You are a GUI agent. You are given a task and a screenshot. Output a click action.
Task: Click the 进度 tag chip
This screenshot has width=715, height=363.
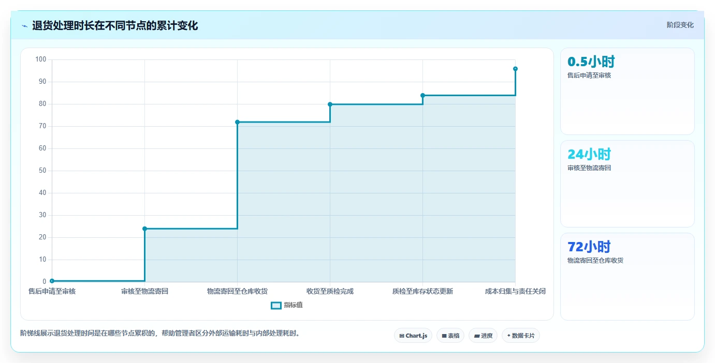[x=483, y=336]
